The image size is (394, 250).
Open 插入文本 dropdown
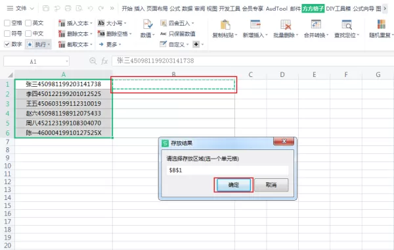point(76,23)
